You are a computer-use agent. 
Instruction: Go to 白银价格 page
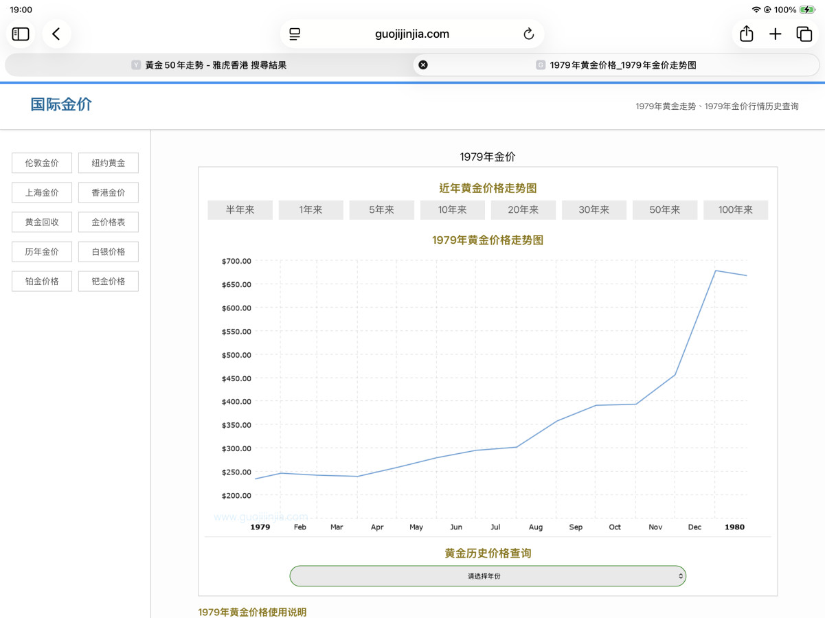[x=109, y=251]
